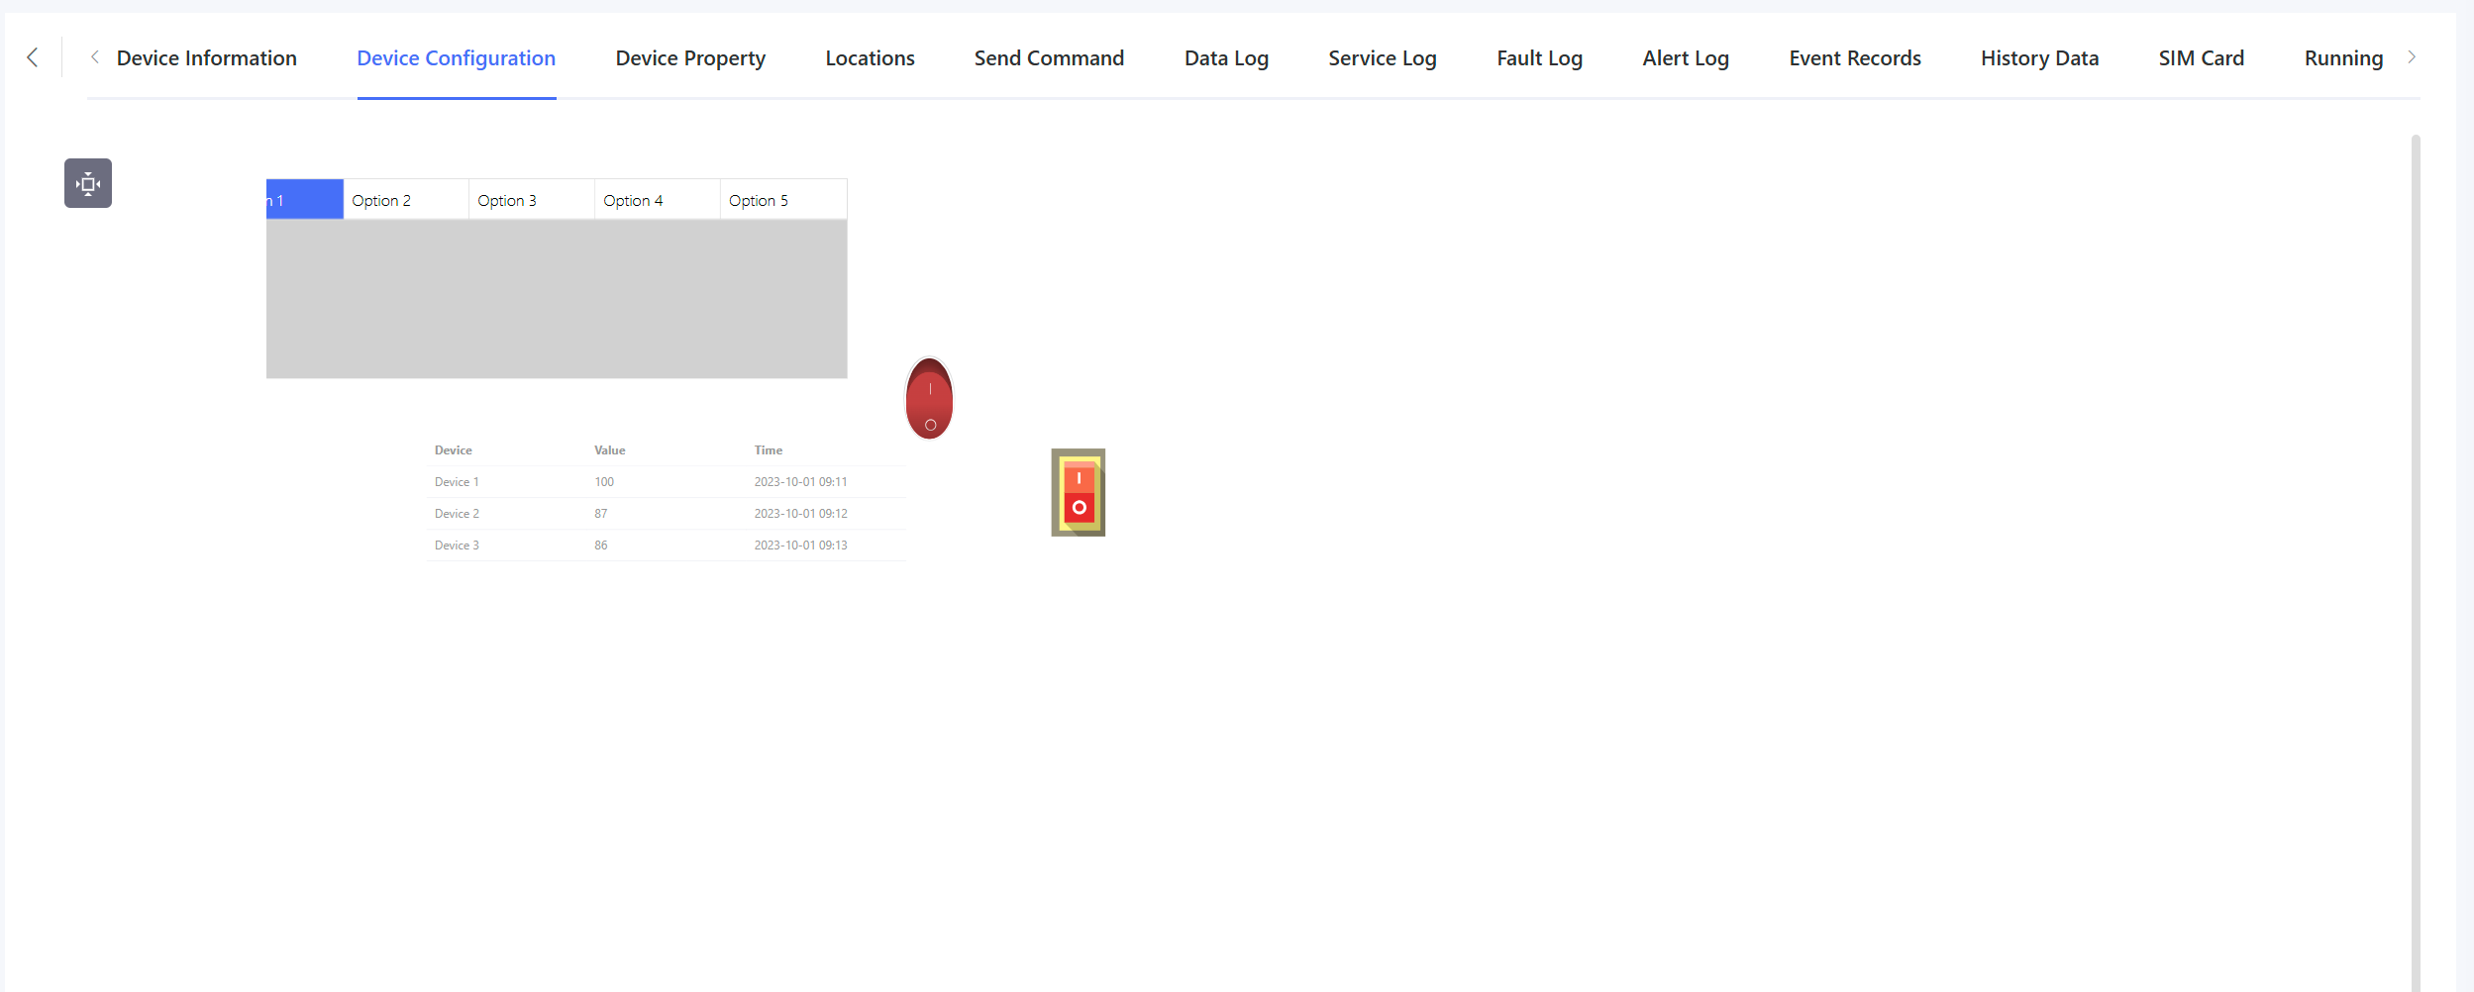
Task: Toggle the red oval rocker switch
Action: (929, 399)
